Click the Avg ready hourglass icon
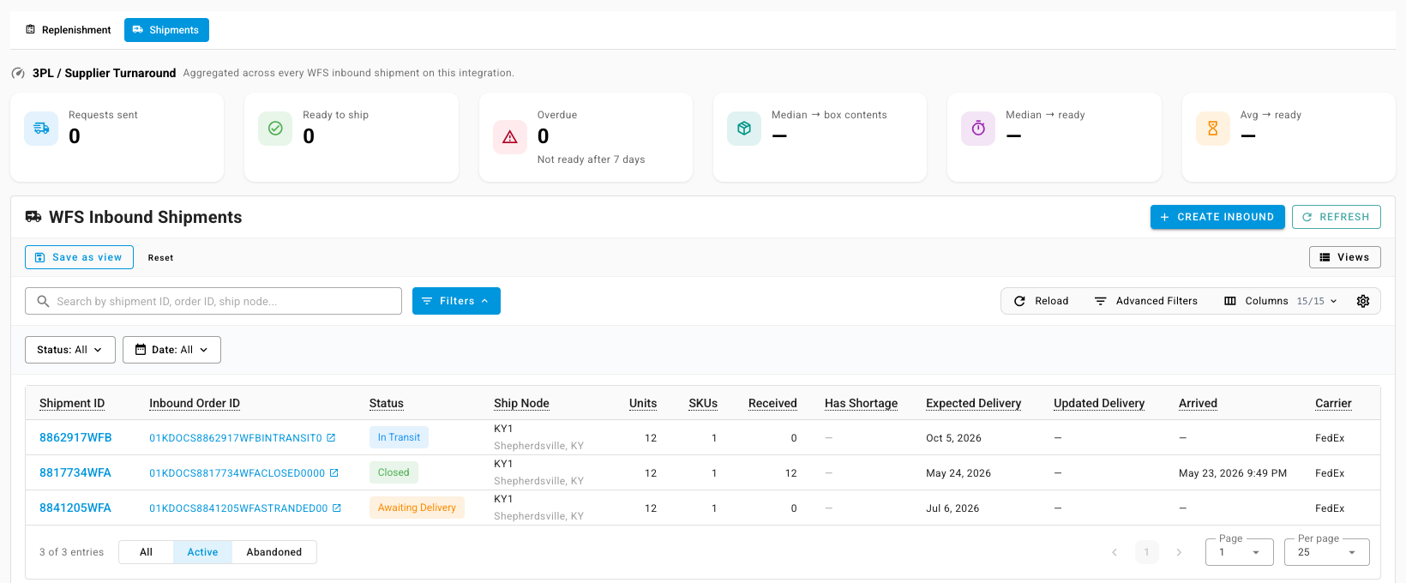Image resolution: width=1406 pixels, height=583 pixels. tap(1213, 129)
